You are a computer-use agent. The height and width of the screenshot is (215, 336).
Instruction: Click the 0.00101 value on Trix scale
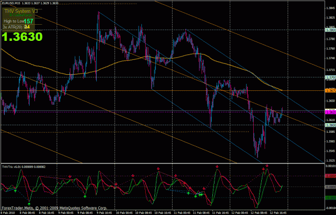click(x=331, y=166)
